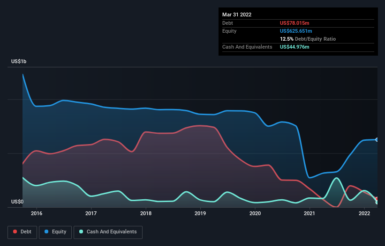Click the Equity label in tooltip

[229, 31]
